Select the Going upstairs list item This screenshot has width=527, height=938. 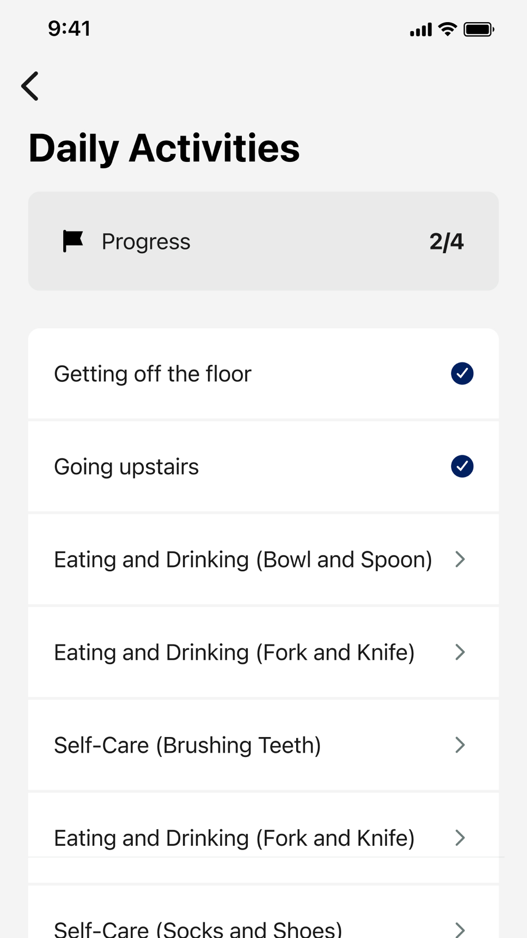click(x=263, y=466)
